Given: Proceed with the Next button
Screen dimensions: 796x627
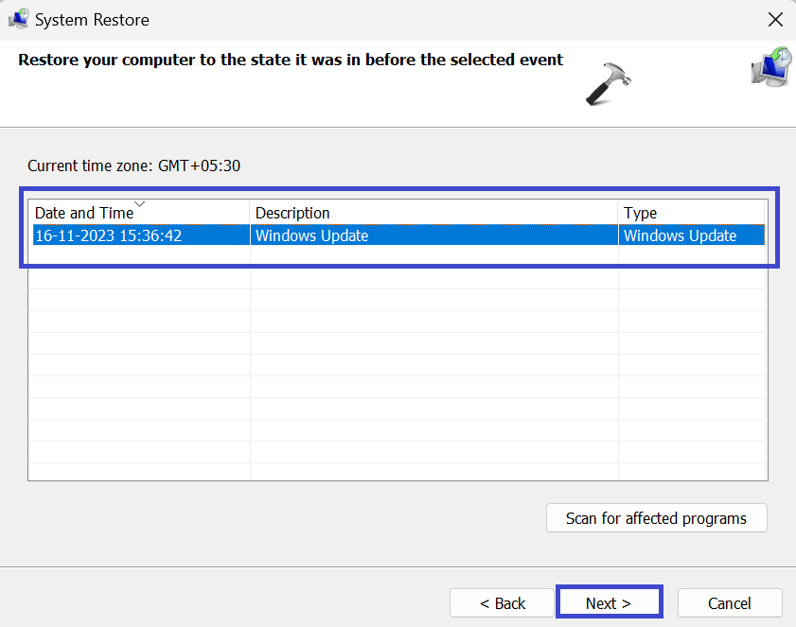Looking at the screenshot, I should click(609, 603).
